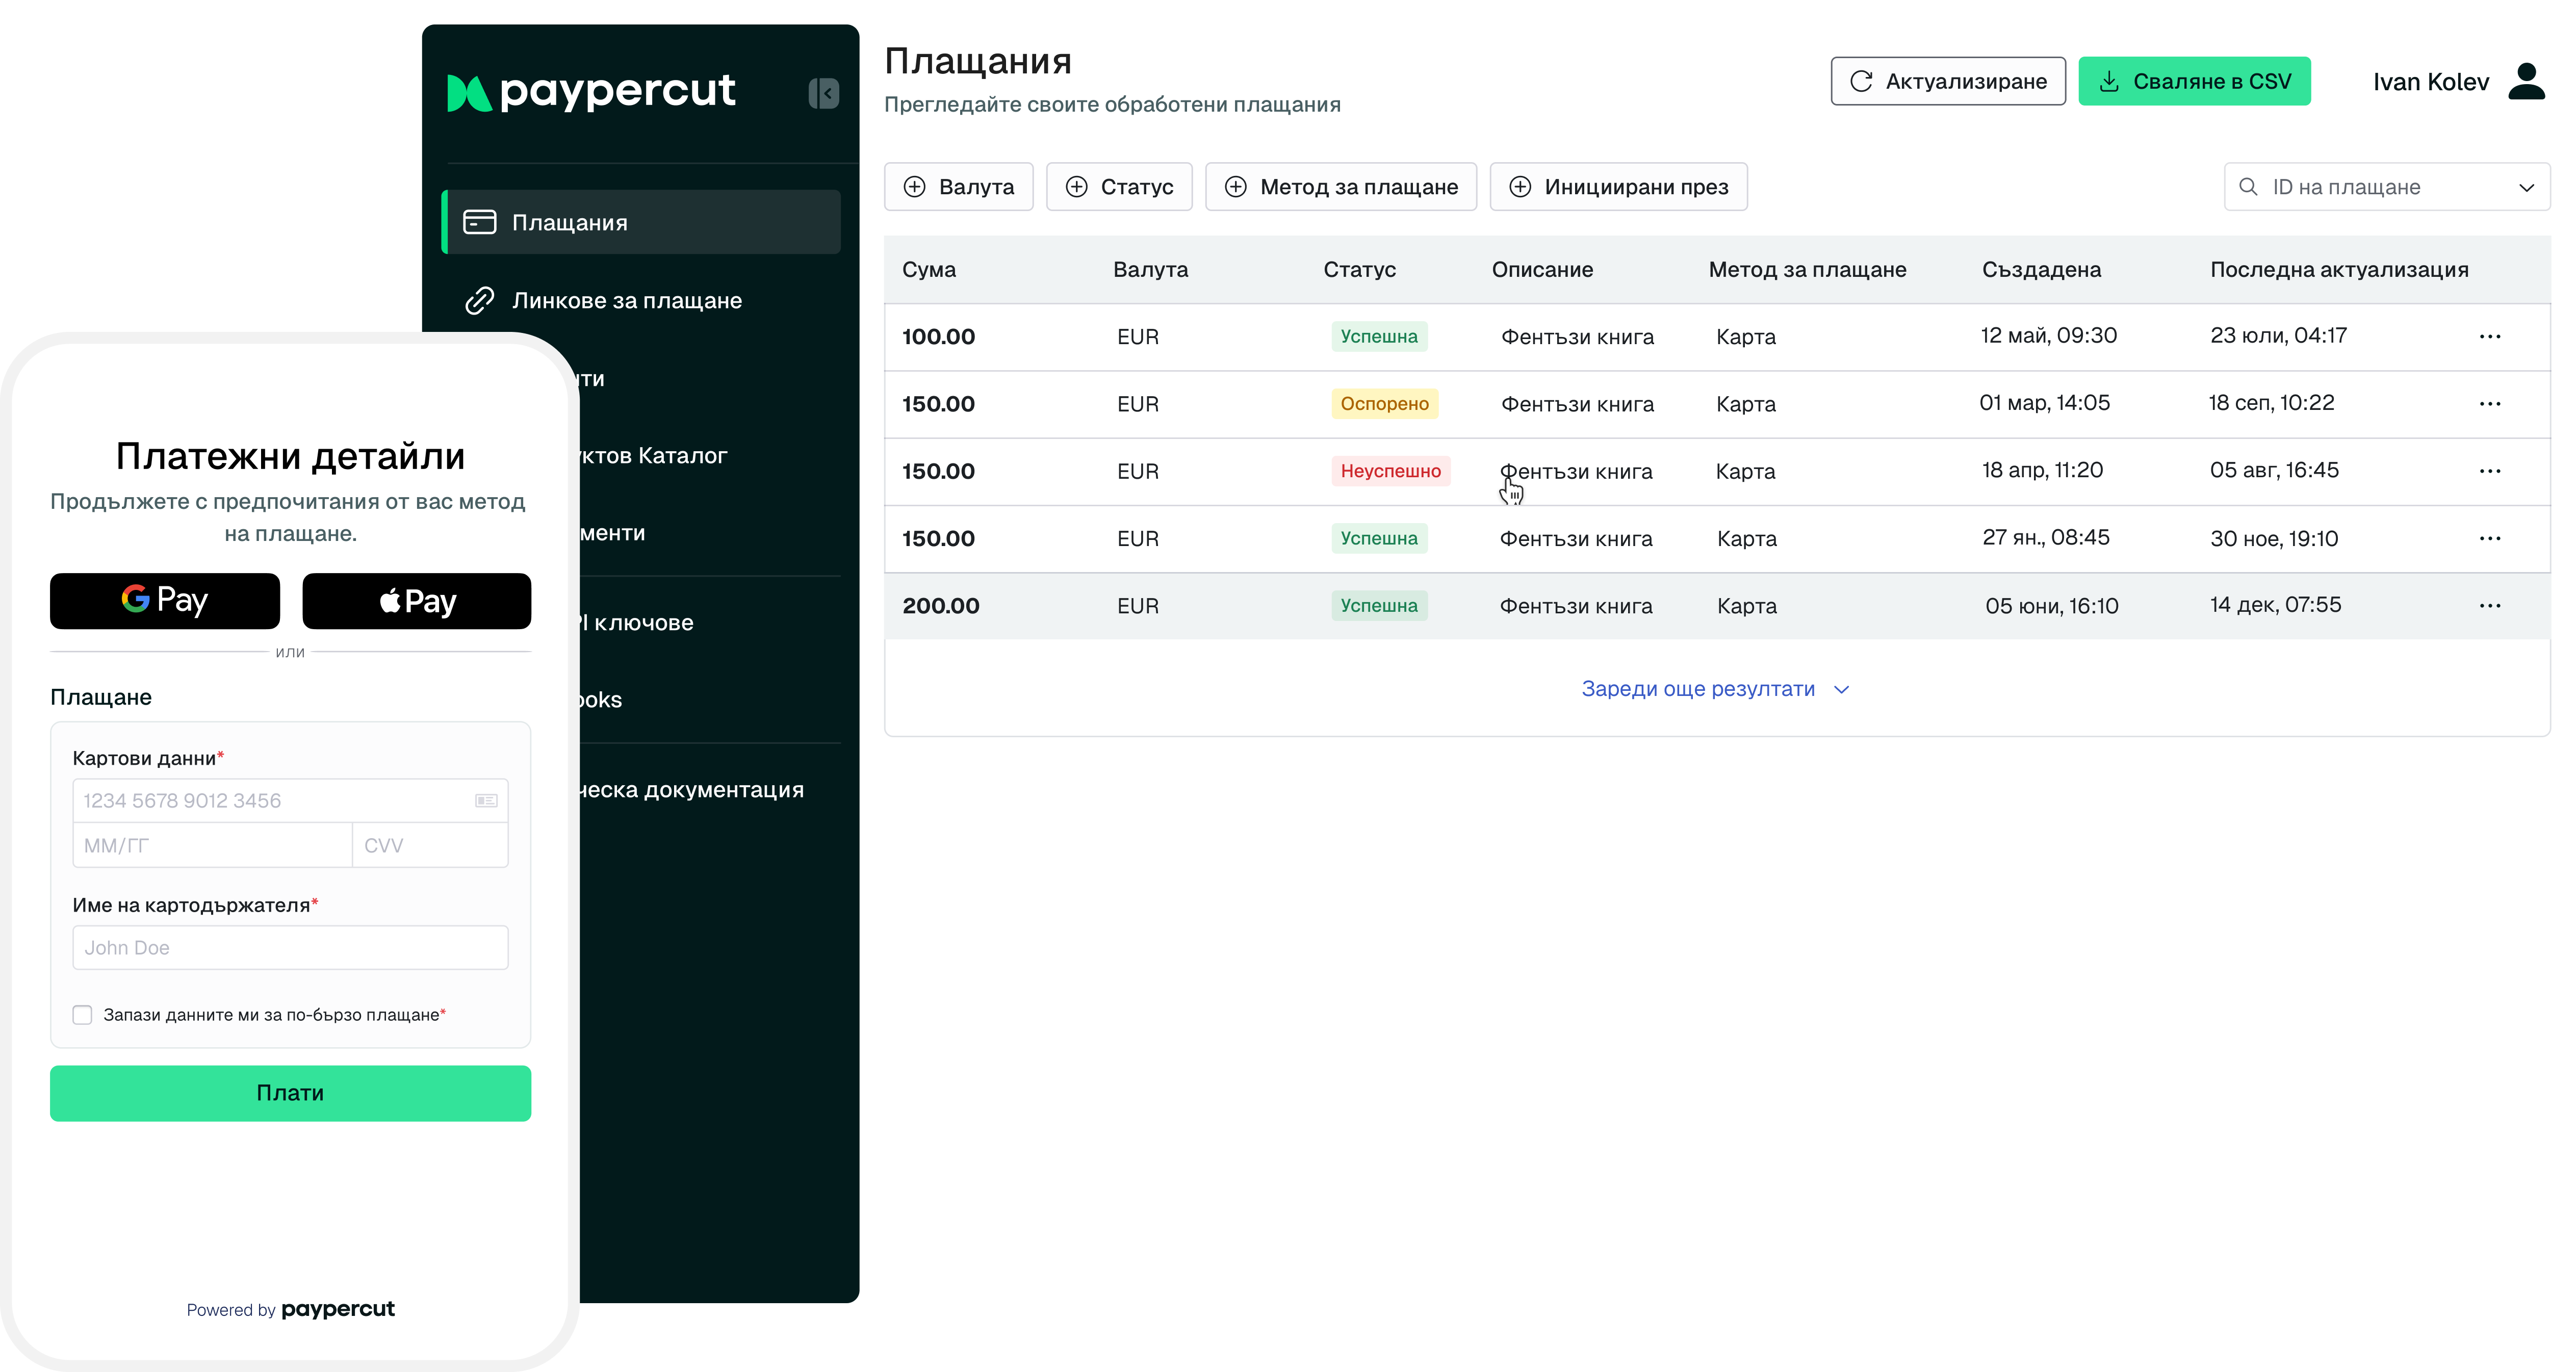Open the user profile avatar icon

coord(2526,81)
